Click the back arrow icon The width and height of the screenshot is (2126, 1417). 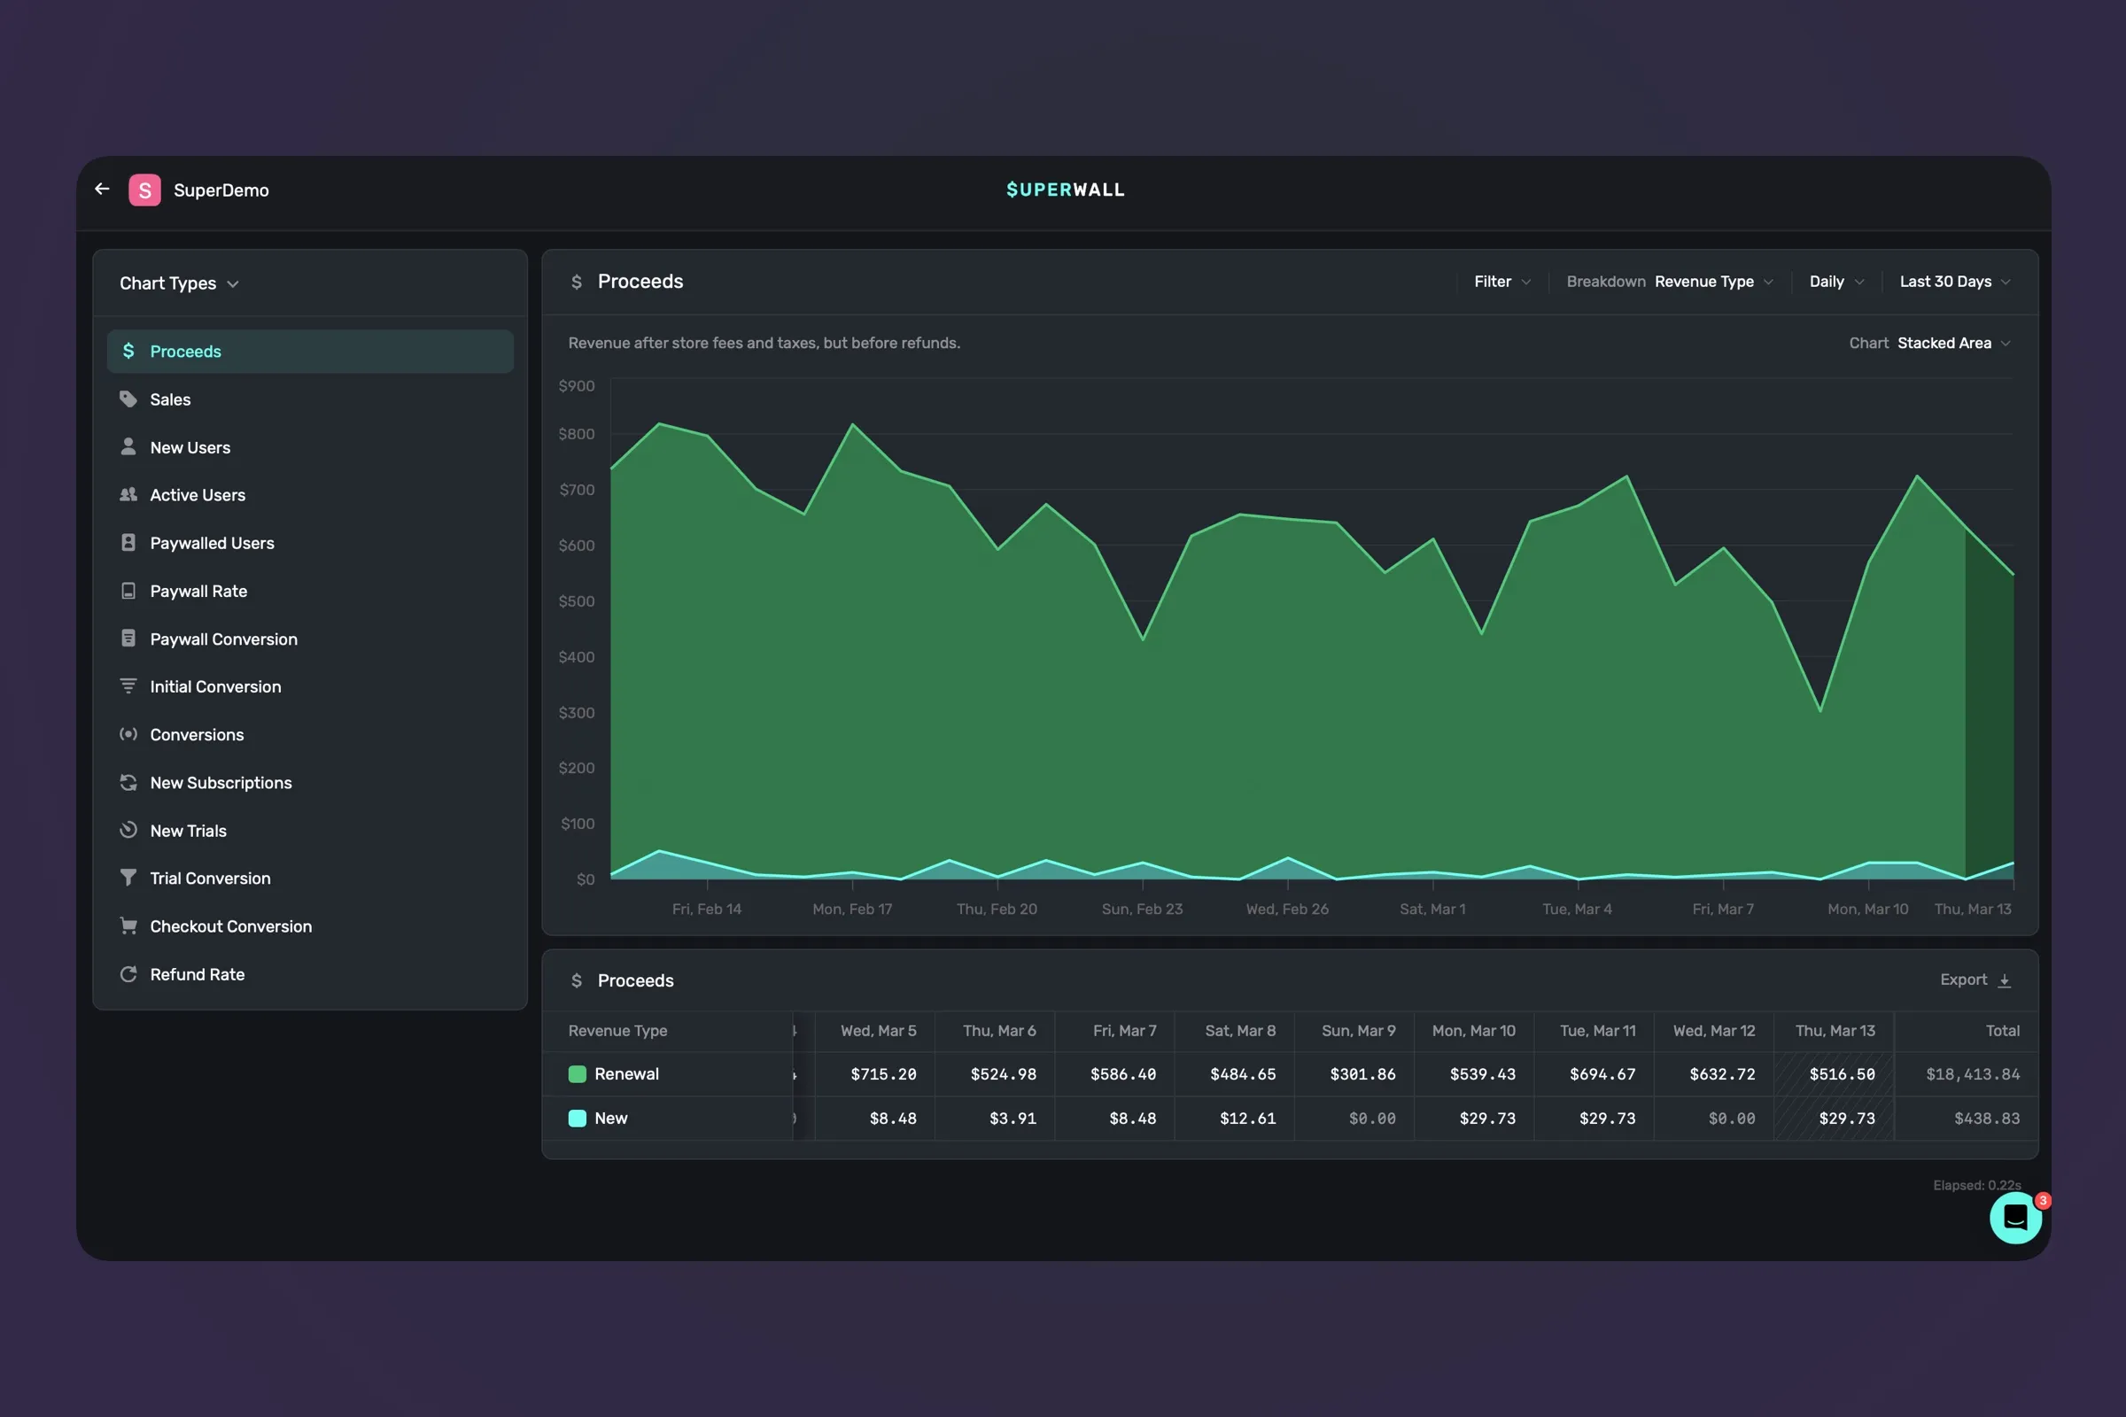coord(102,189)
